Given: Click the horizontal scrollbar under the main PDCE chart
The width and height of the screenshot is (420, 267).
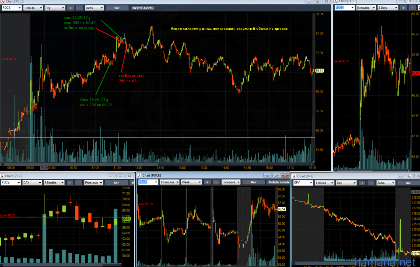Looking at the screenshot, I should click(x=157, y=164).
